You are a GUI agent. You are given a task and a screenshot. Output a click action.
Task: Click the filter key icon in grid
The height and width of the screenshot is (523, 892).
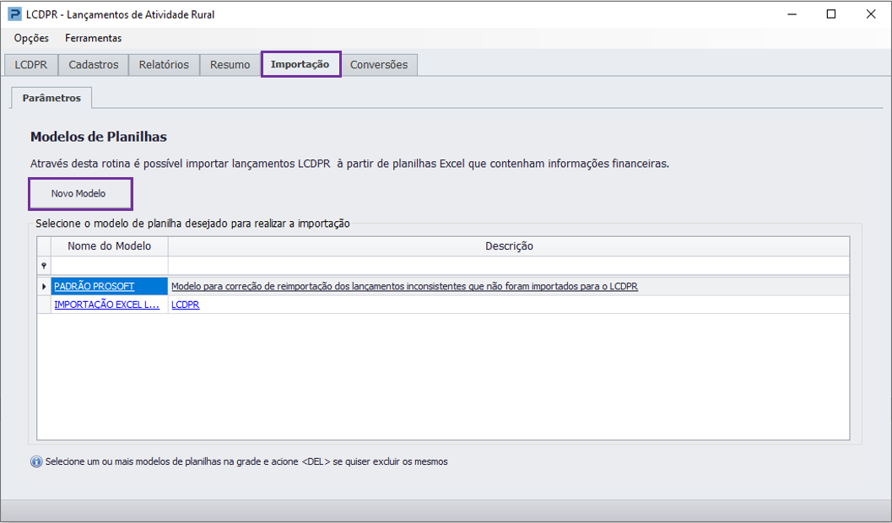click(44, 266)
